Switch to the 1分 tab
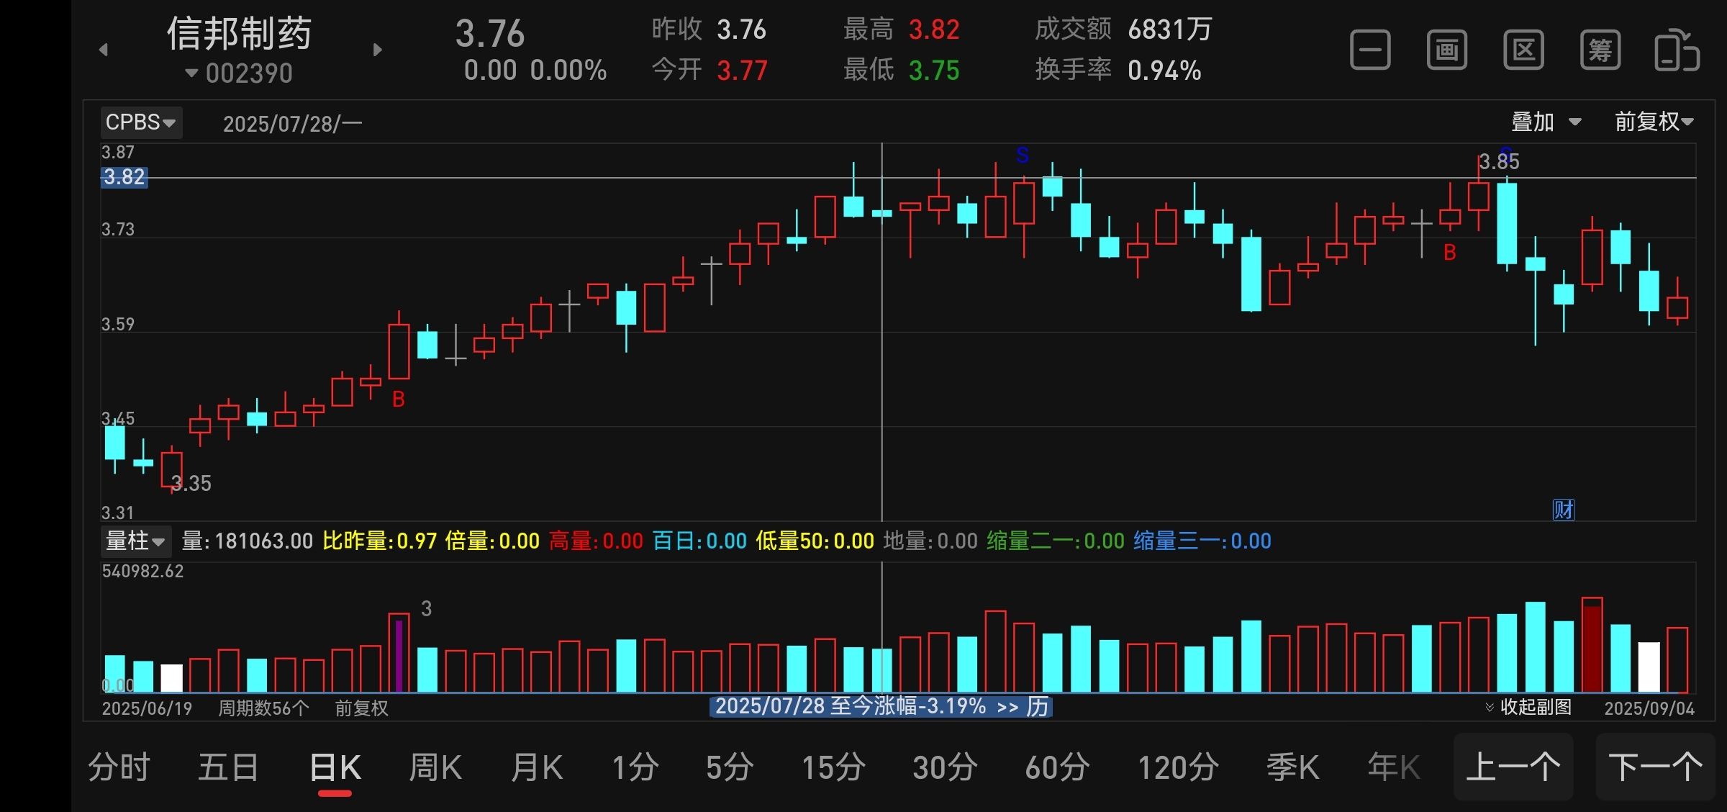Screen dimensions: 1727x812 (x=635, y=767)
